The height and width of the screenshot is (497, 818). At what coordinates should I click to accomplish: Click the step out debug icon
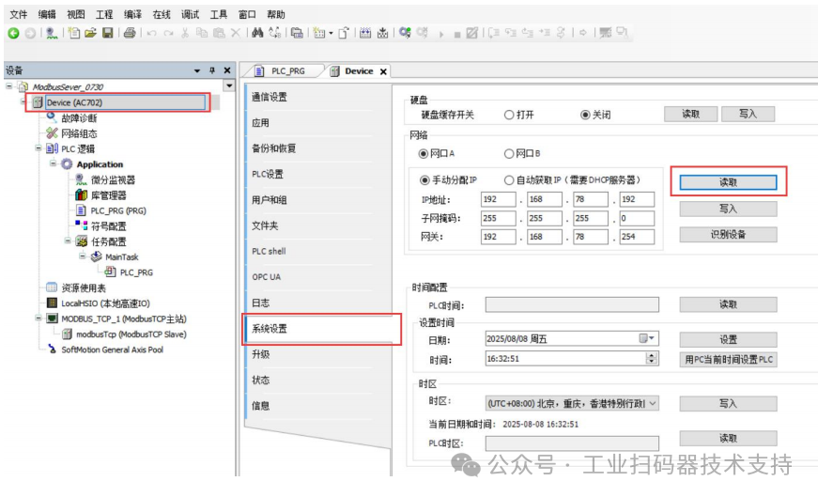528,33
